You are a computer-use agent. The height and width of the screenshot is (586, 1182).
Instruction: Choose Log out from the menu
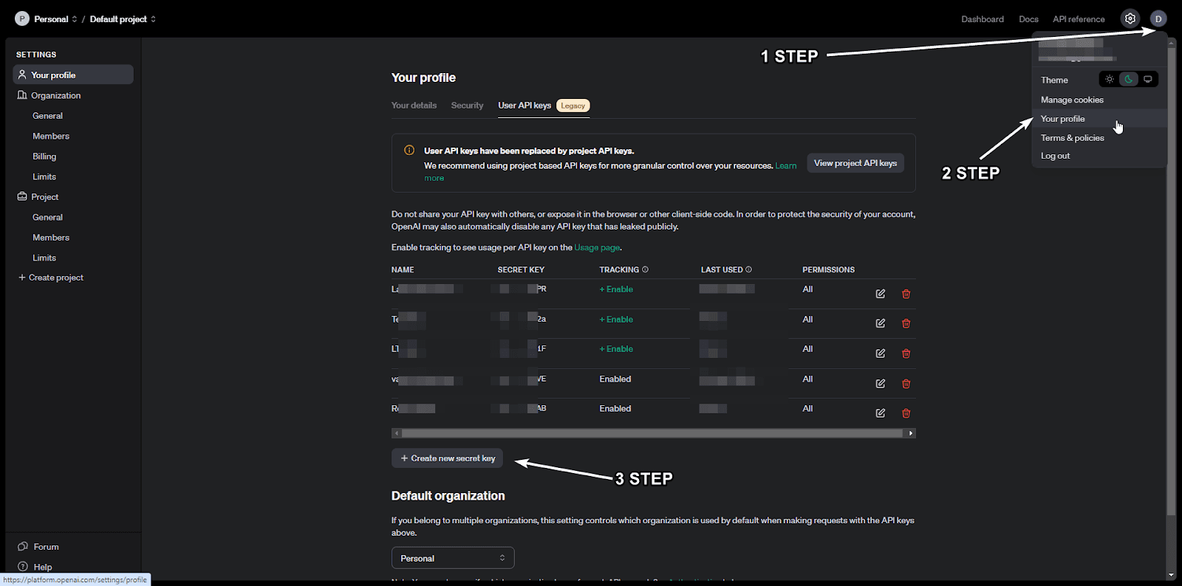point(1055,156)
